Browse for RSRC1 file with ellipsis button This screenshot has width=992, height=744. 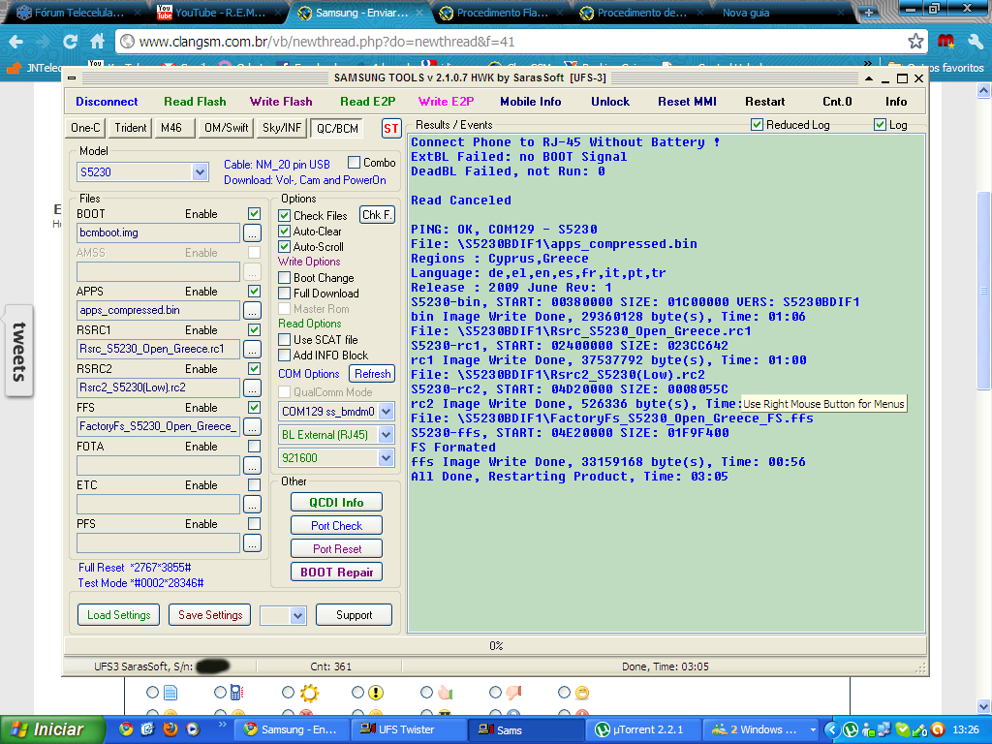[253, 349]
